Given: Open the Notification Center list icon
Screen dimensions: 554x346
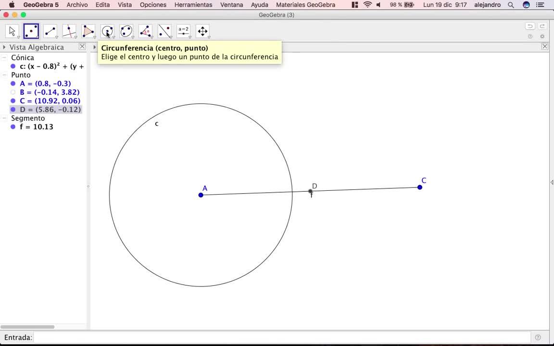Looking at the screenshot, I should click(540, 5).
